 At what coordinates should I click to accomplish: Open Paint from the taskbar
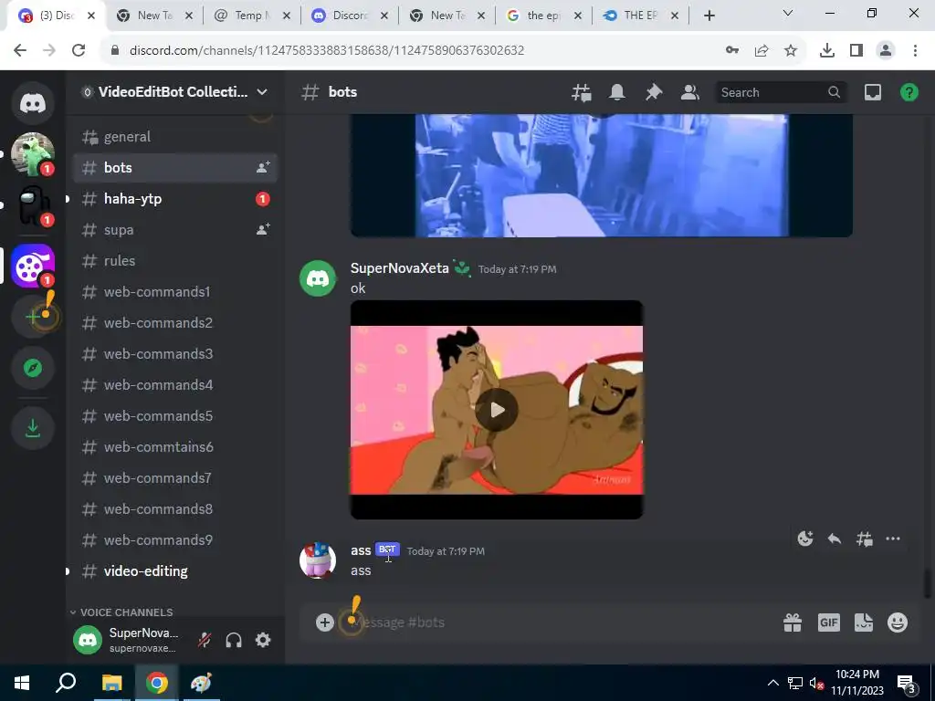coord(201,683)
